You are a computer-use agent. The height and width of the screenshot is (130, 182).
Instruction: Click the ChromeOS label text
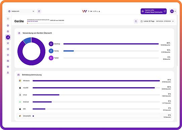(27, 116)
